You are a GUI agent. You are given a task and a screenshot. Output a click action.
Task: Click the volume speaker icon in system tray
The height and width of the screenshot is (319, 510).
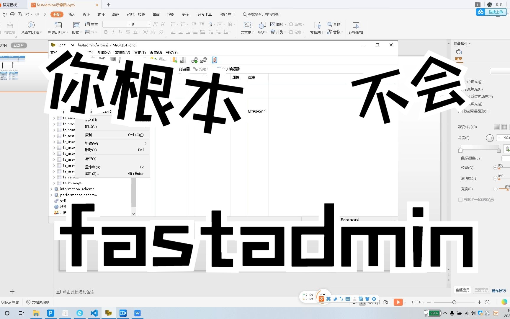473,313
